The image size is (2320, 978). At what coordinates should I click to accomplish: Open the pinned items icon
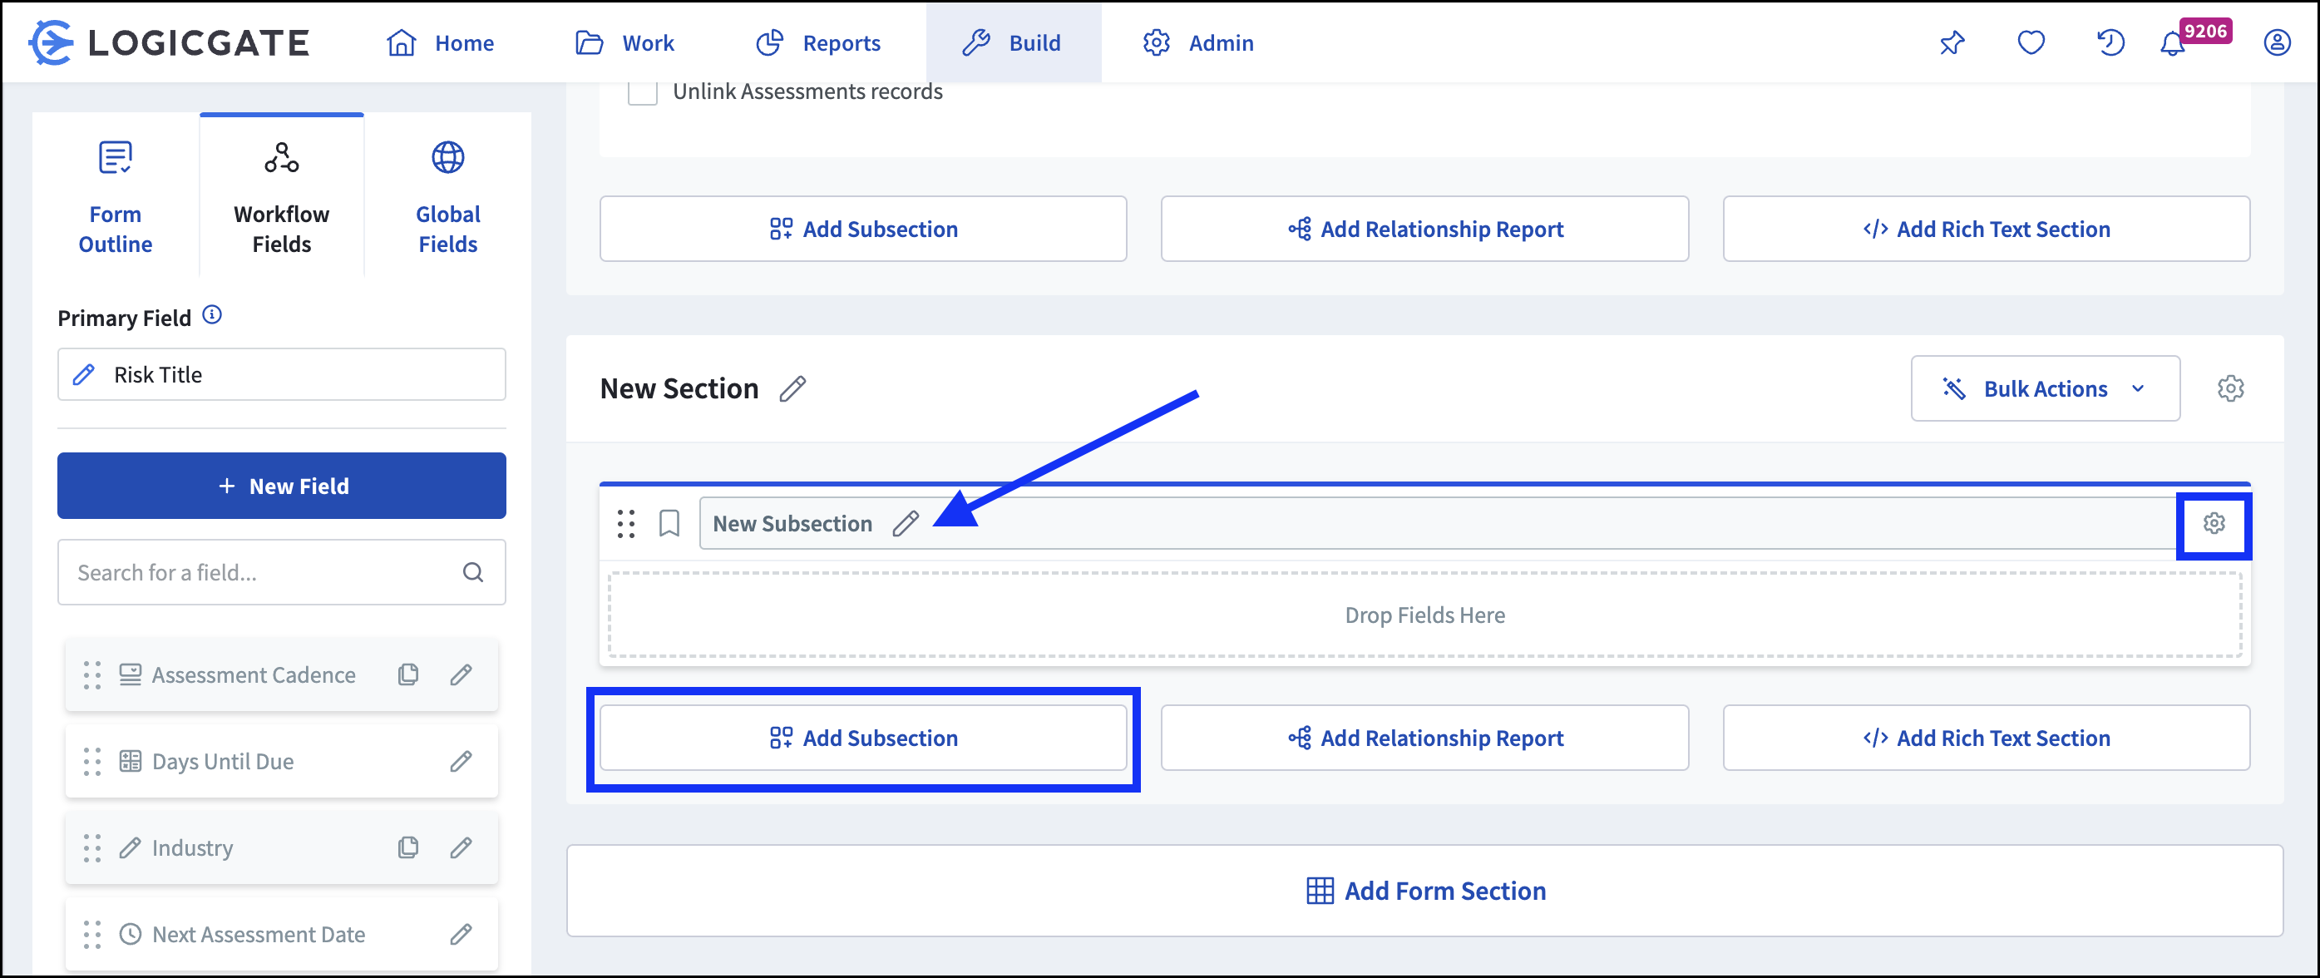click(x=1952, y=42)
